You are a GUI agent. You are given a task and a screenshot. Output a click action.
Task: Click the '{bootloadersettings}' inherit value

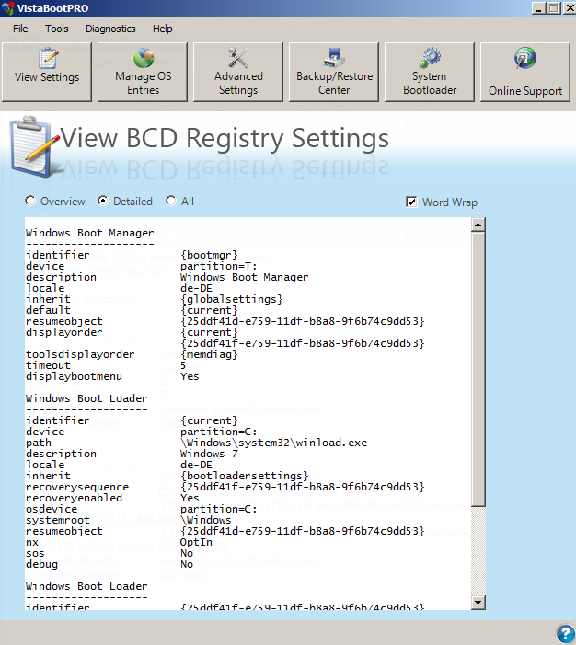point(245,476)
